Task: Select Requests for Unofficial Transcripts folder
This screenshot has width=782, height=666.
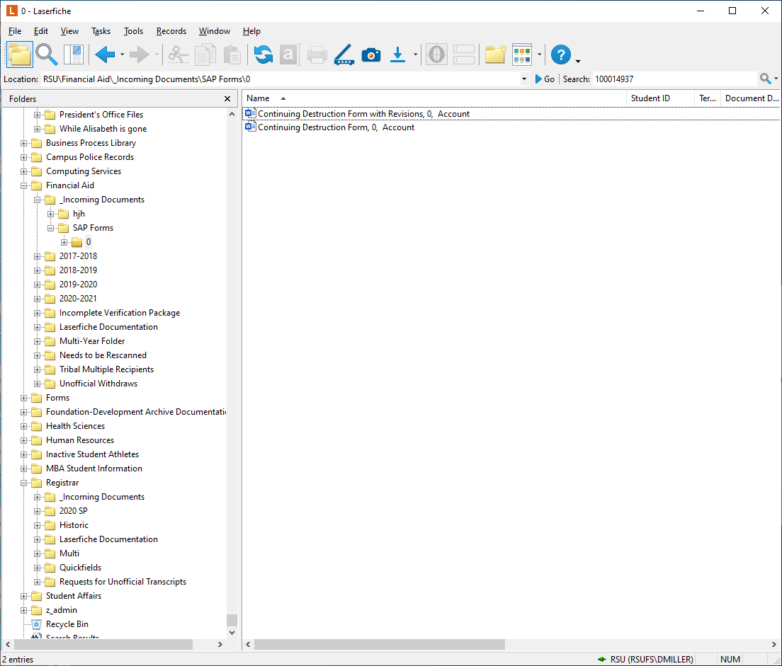Action: (123, 582)
